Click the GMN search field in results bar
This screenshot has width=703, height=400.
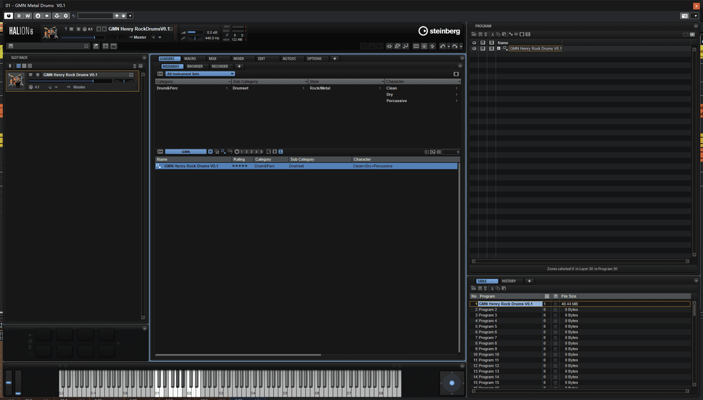coord(186,152)
